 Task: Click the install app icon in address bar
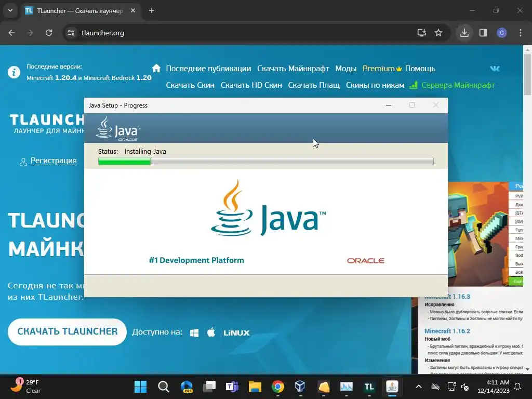[x=421, y=33]
